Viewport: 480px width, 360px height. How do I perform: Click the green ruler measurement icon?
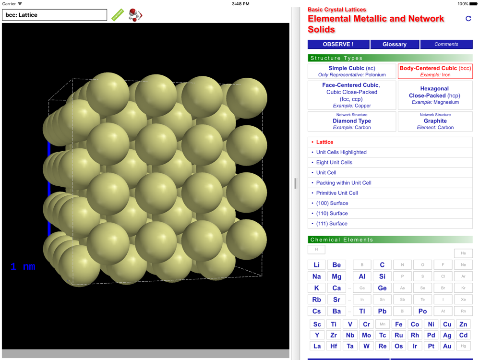118,15
